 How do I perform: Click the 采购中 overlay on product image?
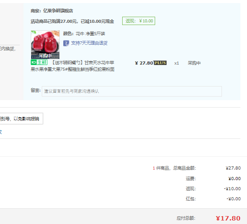point(45,56)
